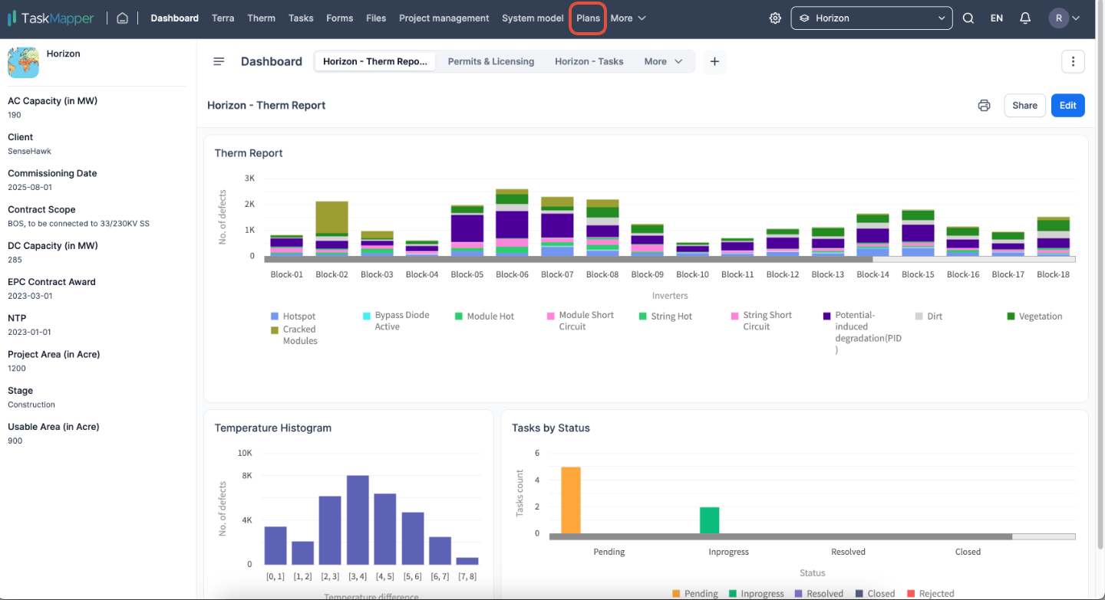
Task: Click the search magnifier icon
Action: (x=968, y=18)
